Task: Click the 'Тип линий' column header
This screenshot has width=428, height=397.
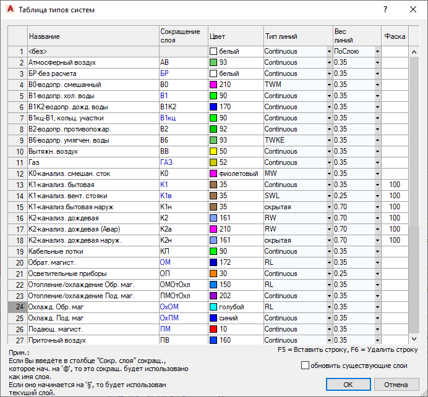Action: pos(298,36)
